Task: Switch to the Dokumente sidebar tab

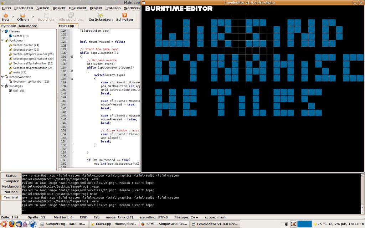Action: [x=27, y=26]
